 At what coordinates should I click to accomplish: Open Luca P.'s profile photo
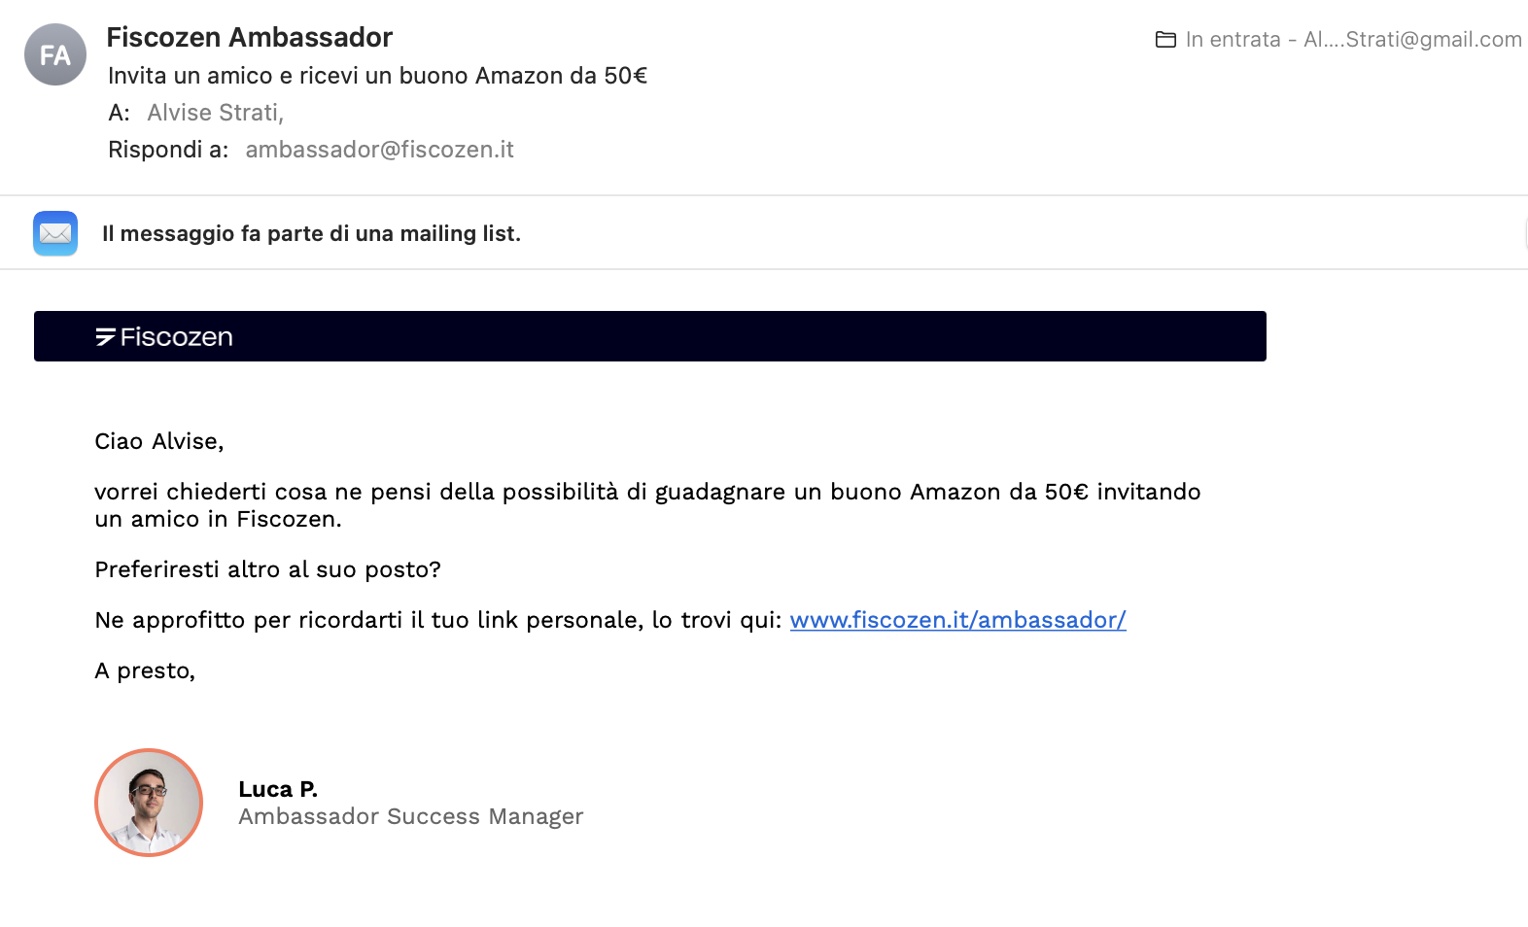coord(149,803)
